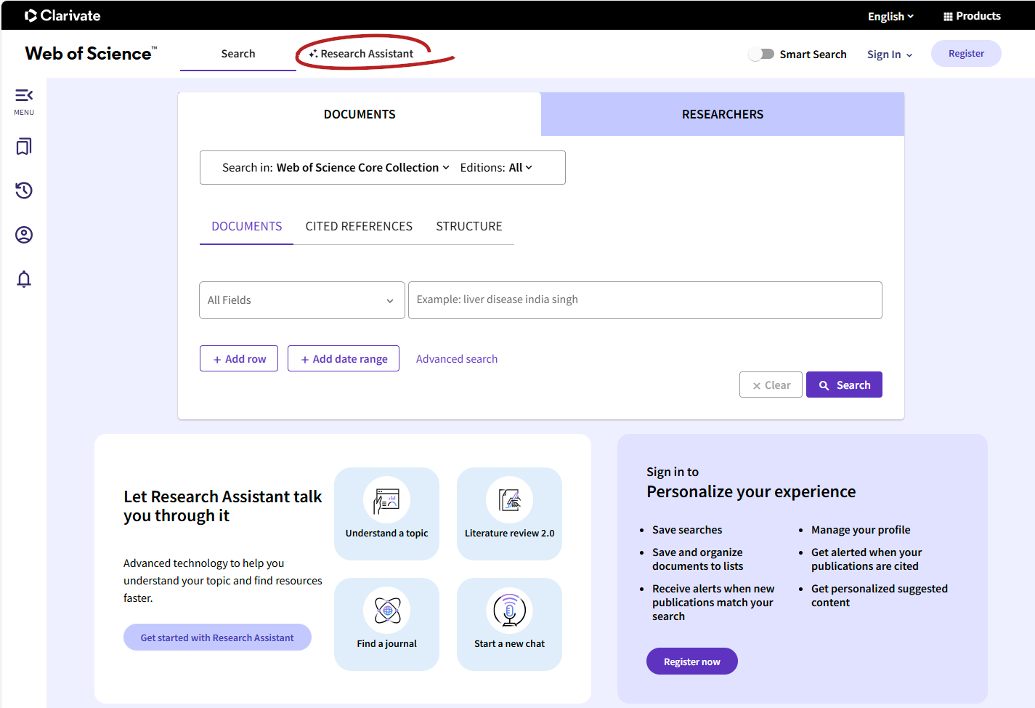Open the All Fields dropdown

(x=301, y=300)
